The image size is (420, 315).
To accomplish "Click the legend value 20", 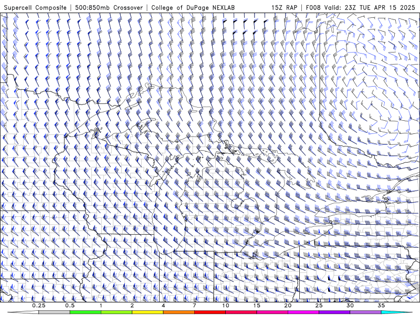I will click(288, 306).
